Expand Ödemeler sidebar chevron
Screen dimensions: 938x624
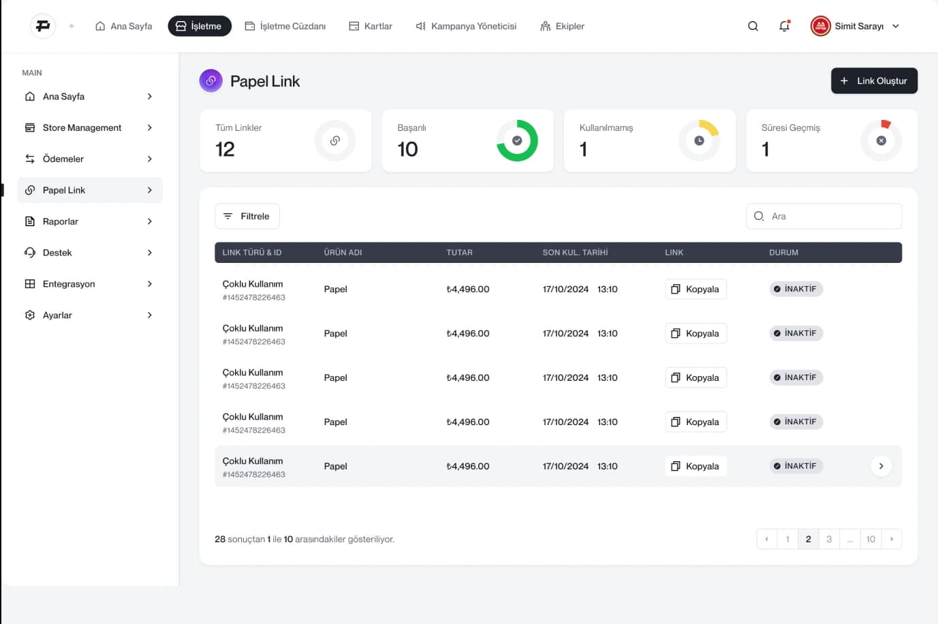coord(150,159)
